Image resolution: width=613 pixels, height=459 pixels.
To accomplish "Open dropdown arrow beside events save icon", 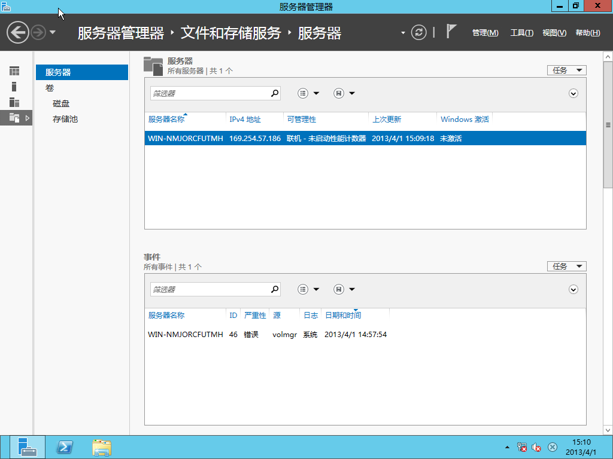I will pos(352,289).
